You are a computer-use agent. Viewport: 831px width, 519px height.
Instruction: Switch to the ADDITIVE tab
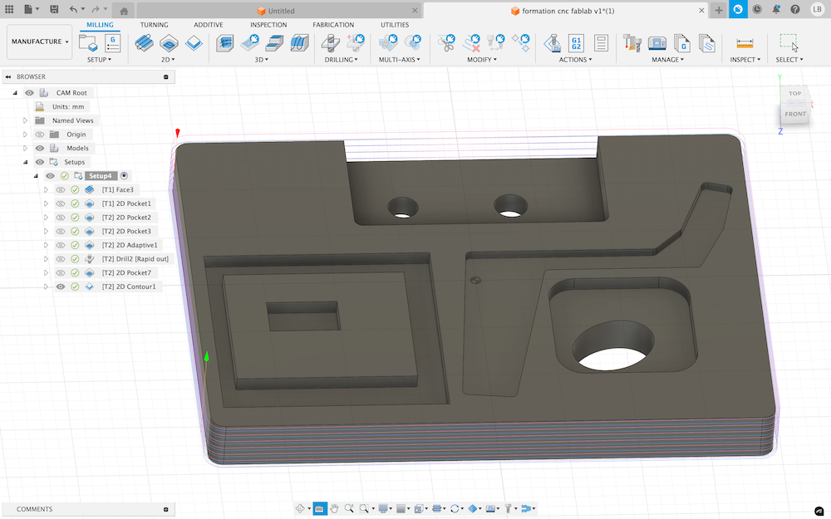(209, 25)
